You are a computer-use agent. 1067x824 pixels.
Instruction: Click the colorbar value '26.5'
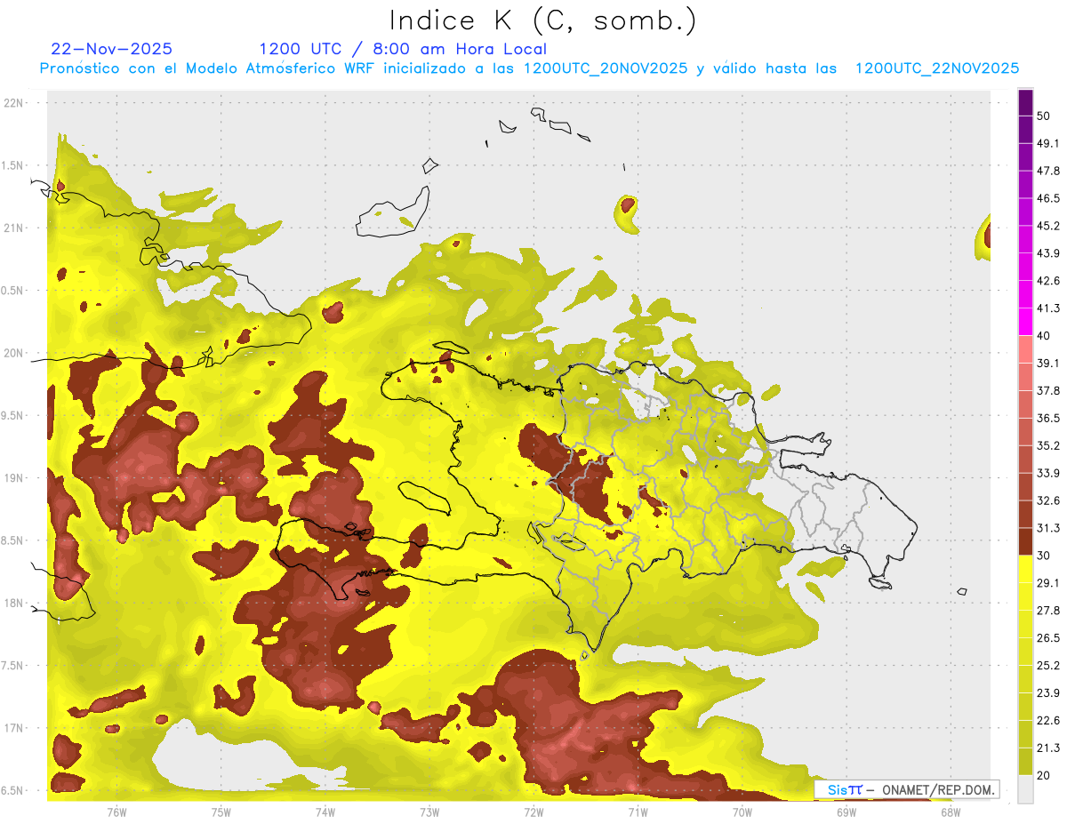point(1048,638)
